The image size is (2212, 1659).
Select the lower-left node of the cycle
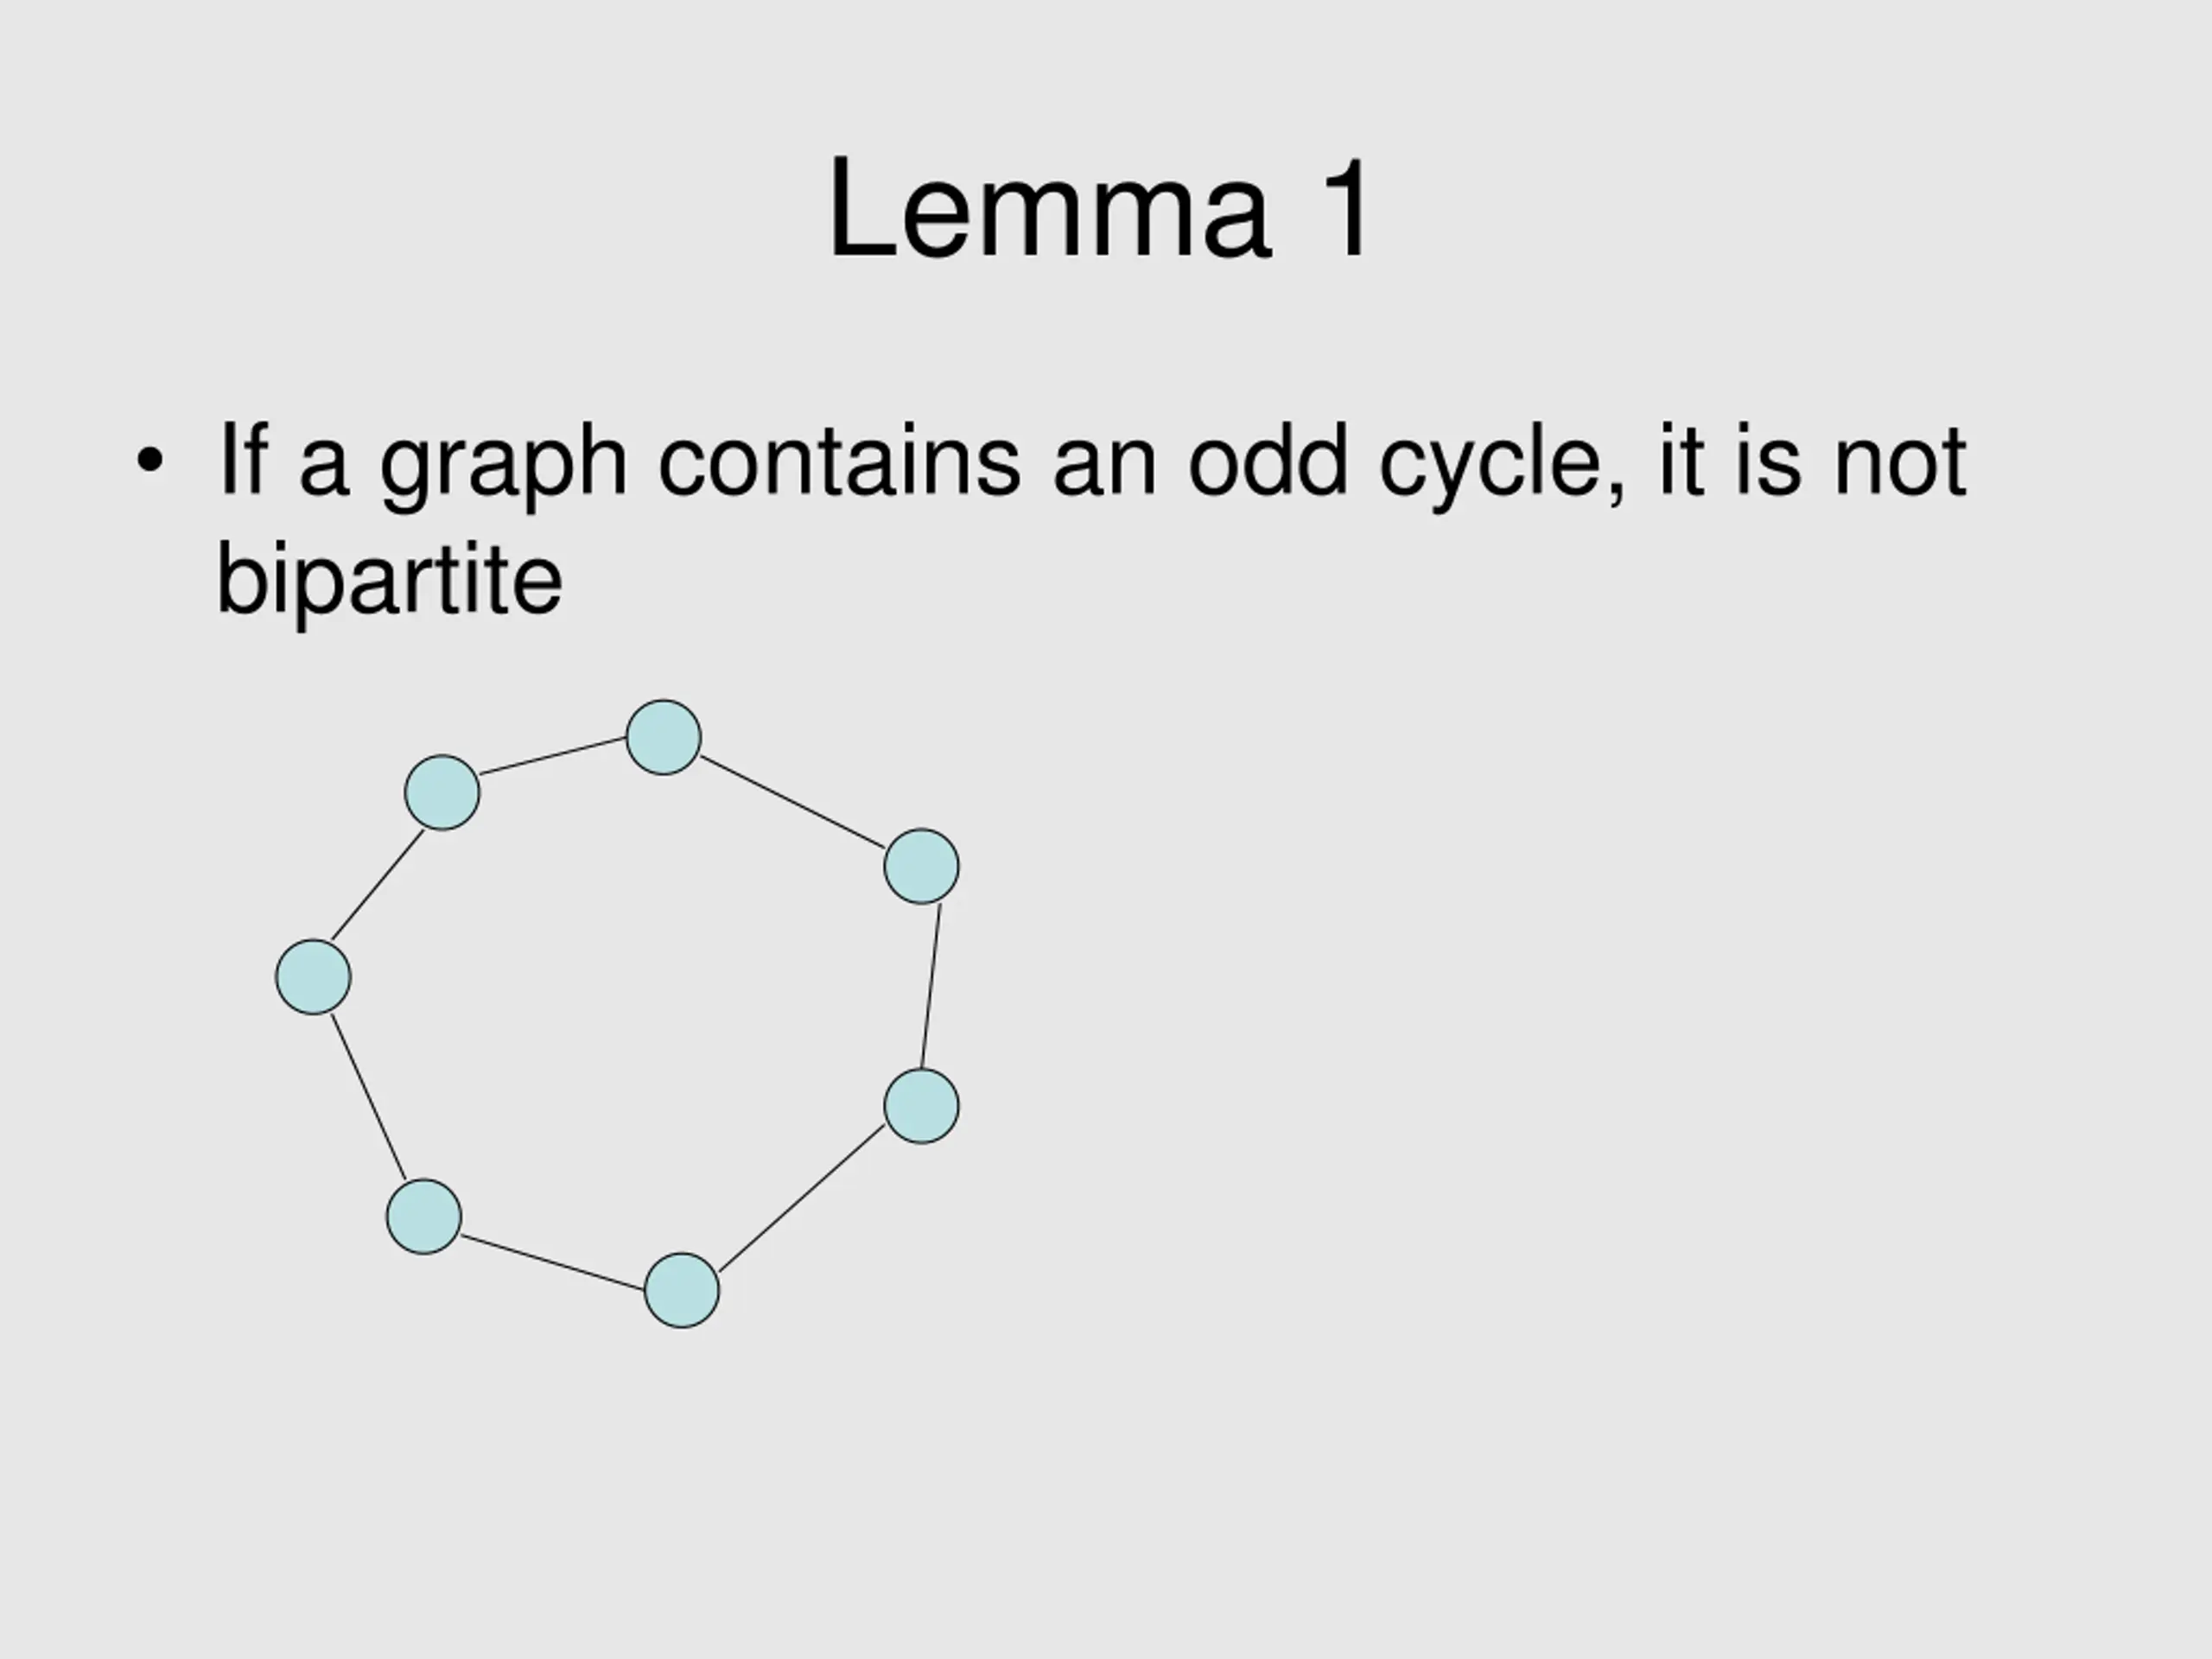coord(424,1217)
